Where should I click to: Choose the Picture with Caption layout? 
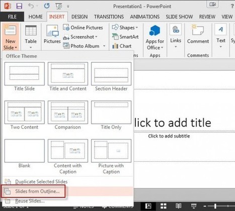pos(111,151)
